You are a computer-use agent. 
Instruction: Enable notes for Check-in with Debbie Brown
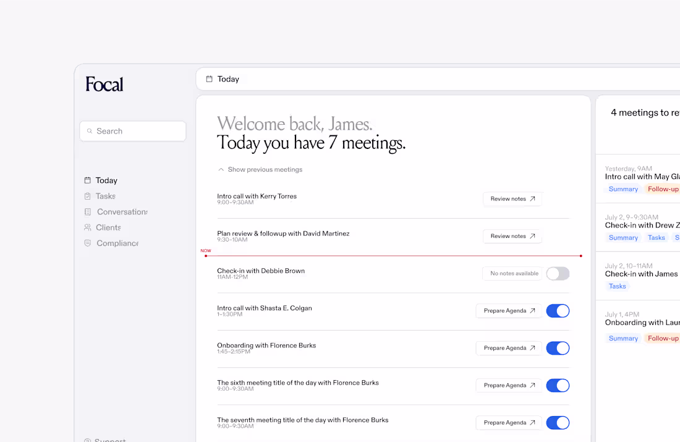coord(558,273)
